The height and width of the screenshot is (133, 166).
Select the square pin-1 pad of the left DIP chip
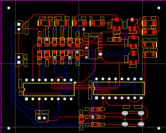[27, 99]
